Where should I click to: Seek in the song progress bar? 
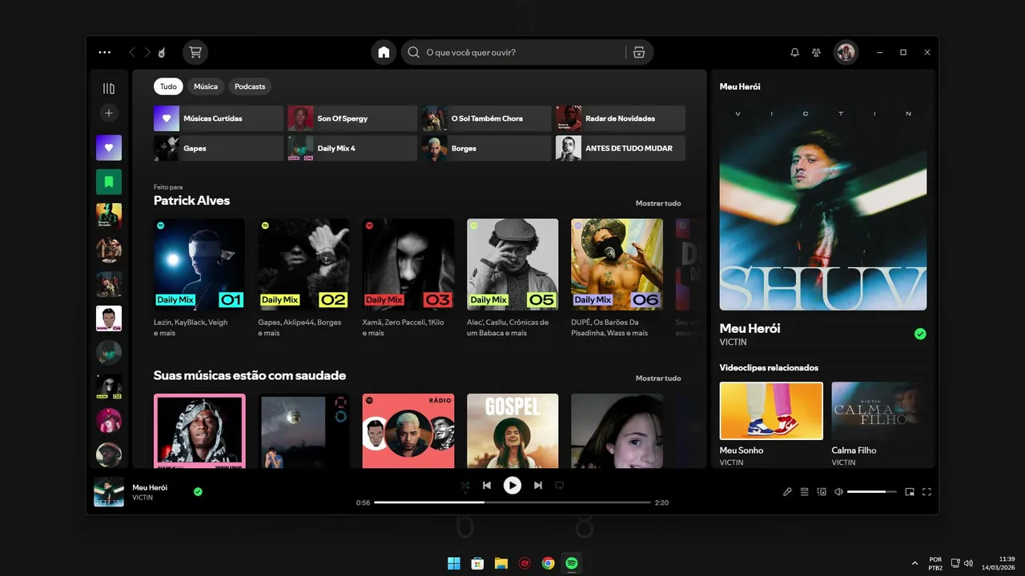(512, 502)
